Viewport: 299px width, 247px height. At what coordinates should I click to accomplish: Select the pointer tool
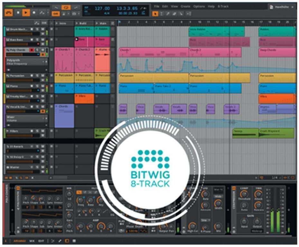pos(155,14)
